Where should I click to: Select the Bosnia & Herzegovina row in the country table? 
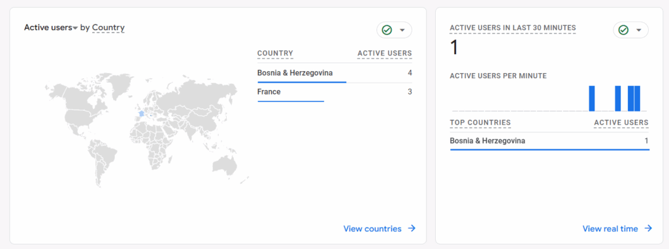(x=334, y=73)
